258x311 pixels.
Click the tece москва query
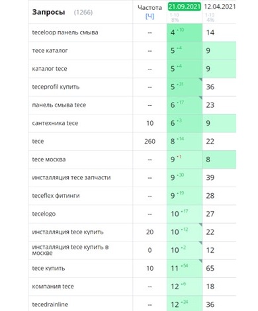[x=49, y=159]
